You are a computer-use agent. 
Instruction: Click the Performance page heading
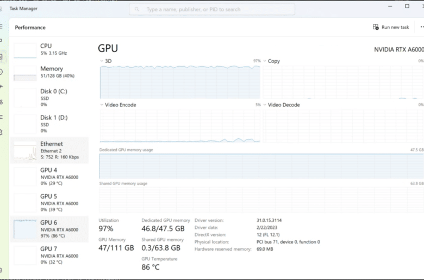point(30,28)
